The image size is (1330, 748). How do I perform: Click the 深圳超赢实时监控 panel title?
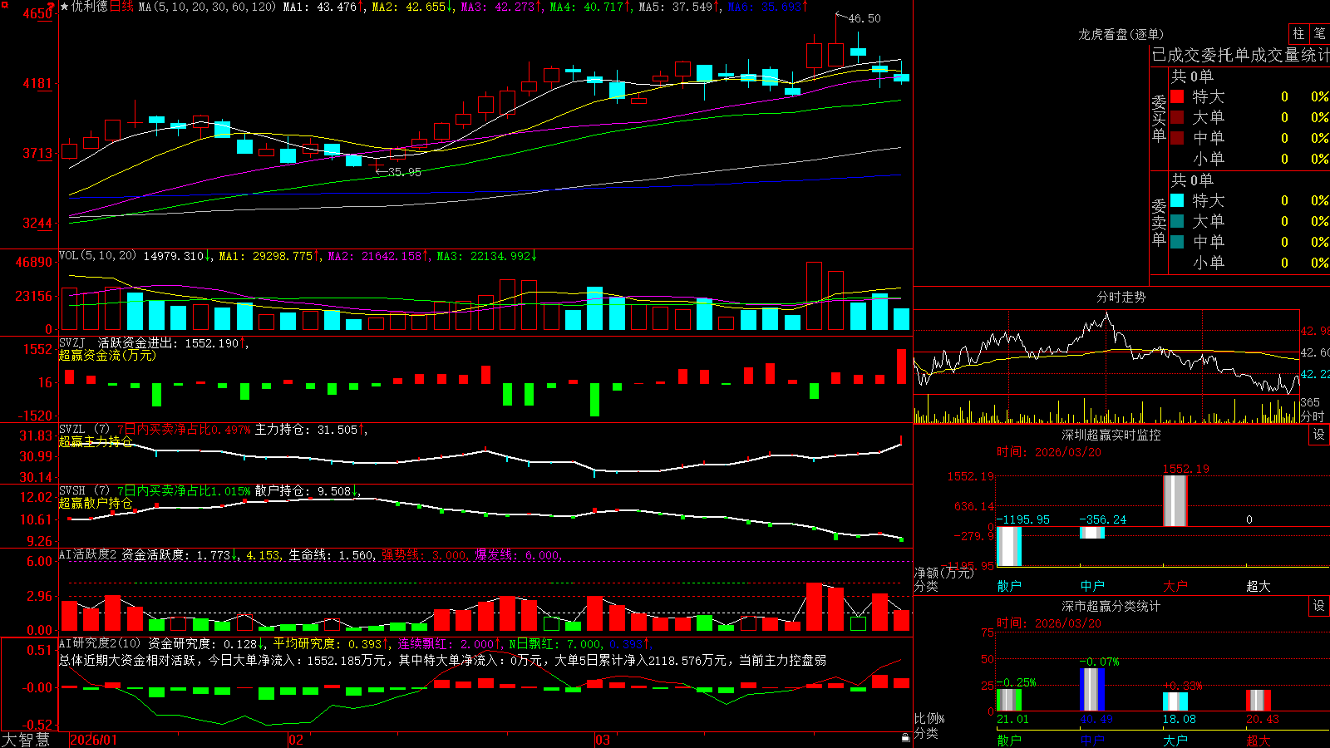click(1111, 435)
